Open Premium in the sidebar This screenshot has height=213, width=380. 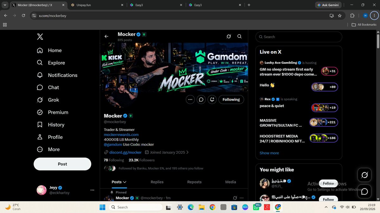point(52,112)
